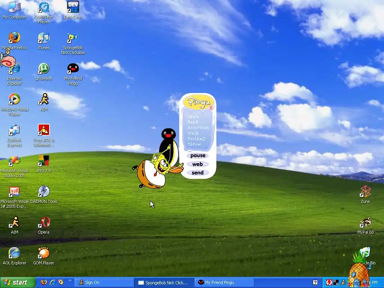Viewport: 384px width, 288px height.
Task: Select the Internet Explorer desktop icon
Action: [14, 74]
